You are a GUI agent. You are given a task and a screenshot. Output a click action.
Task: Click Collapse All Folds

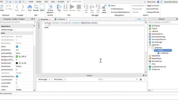point(153,12)
